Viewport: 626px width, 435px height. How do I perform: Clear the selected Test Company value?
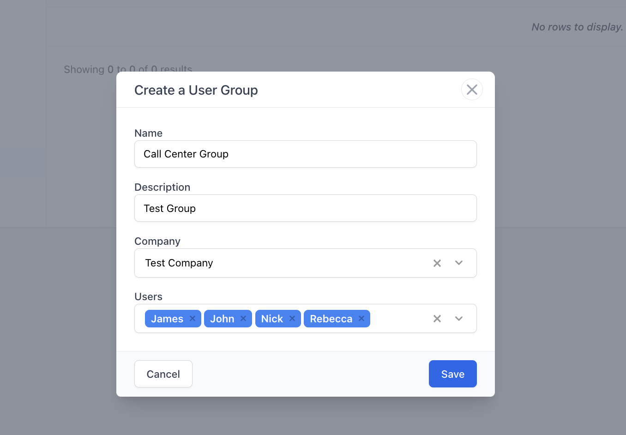437,263
